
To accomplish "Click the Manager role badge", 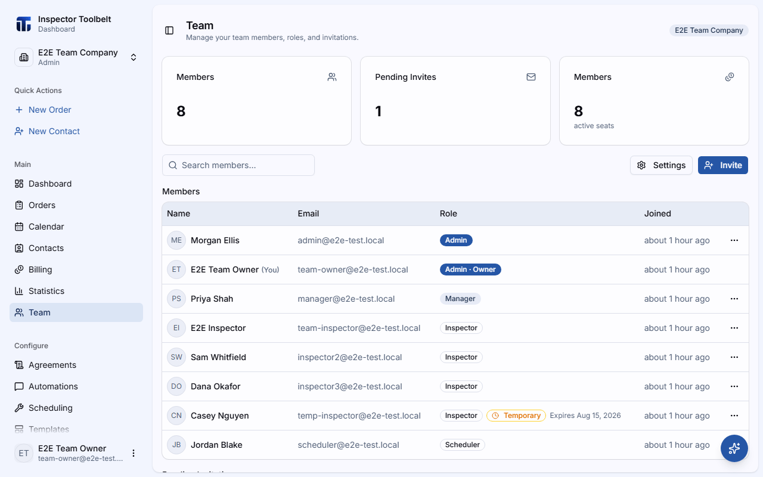I will point(460,299).
